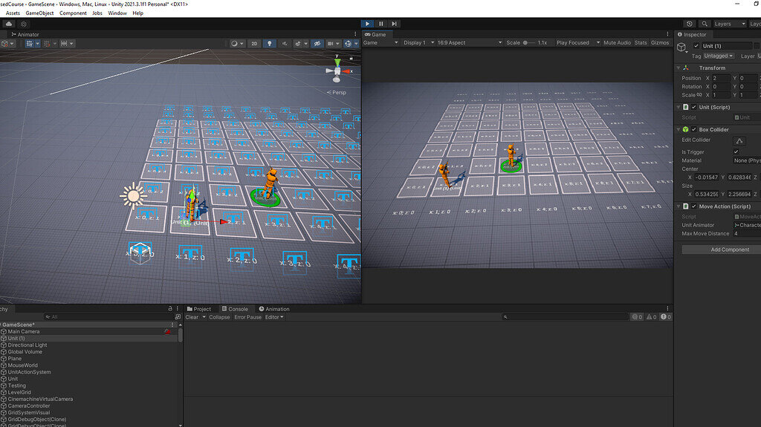Click Collapse in Console toolbar
Screen dimensions: 761x427
point(219,317)
